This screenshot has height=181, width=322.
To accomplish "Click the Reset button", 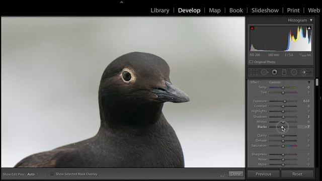I will pyautogui.click(x=297, y=174).
